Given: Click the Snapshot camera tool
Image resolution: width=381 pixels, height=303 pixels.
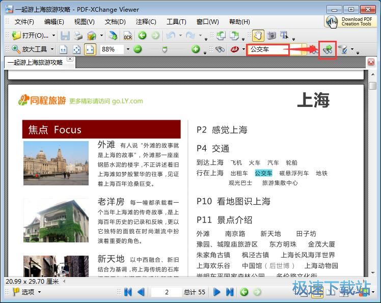Looking at the screenshot, I should (271, 36).
